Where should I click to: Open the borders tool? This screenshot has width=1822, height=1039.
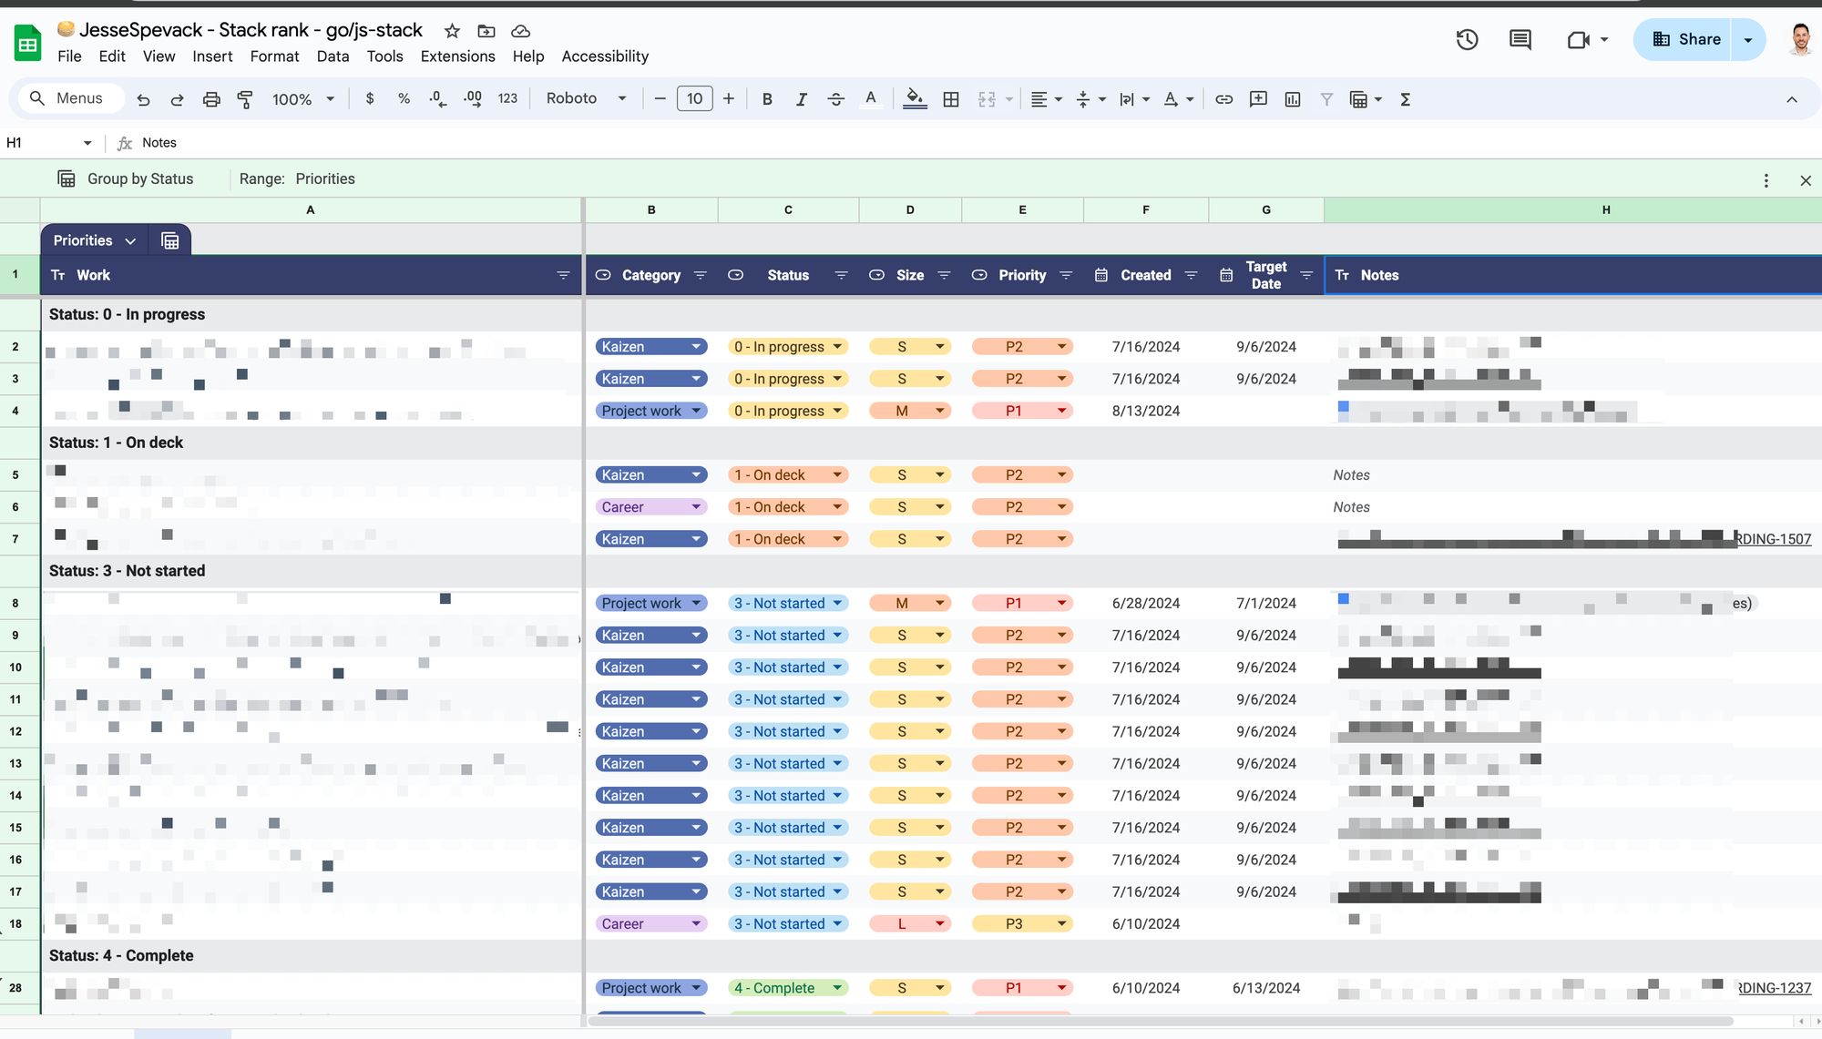(x=951, y=99)
